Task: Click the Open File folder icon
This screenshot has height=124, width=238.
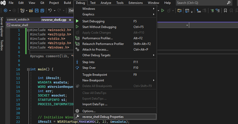Action: coord(31,11)
